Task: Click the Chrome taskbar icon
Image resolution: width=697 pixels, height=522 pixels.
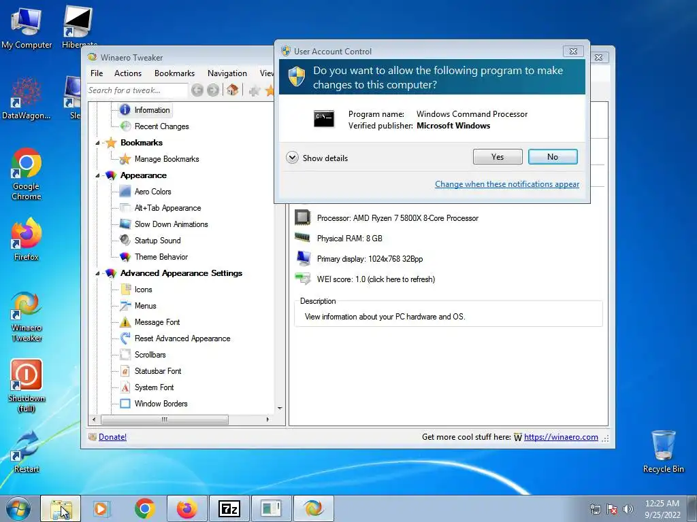Action: (x=144, y=509)
